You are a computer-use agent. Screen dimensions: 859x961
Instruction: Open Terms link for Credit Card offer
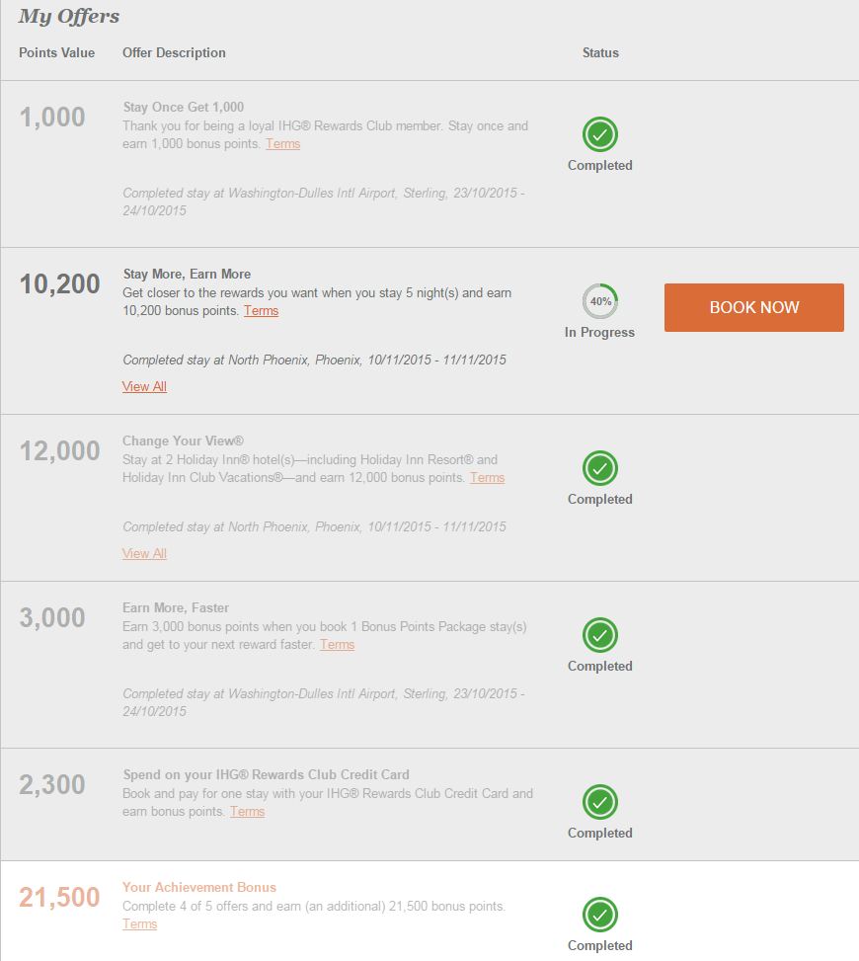[247, 812]
